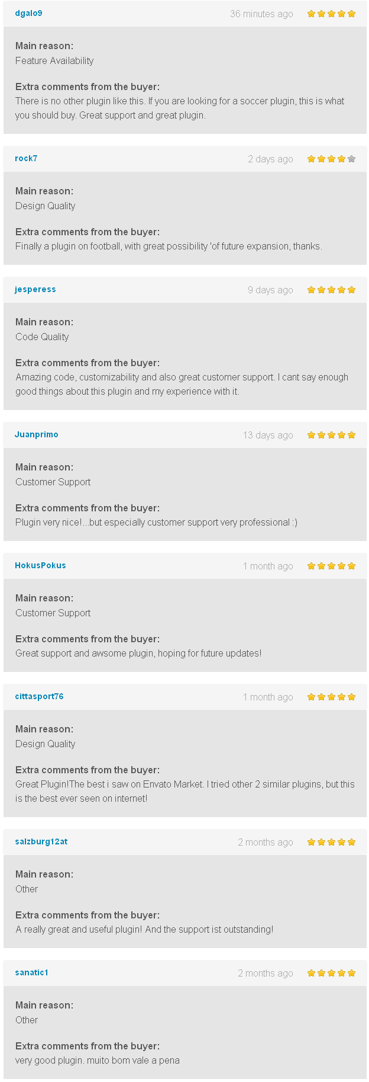Visit the sanatic1 reviewer profile
This screenshot has width=369, height=1082.
[32, 972]
